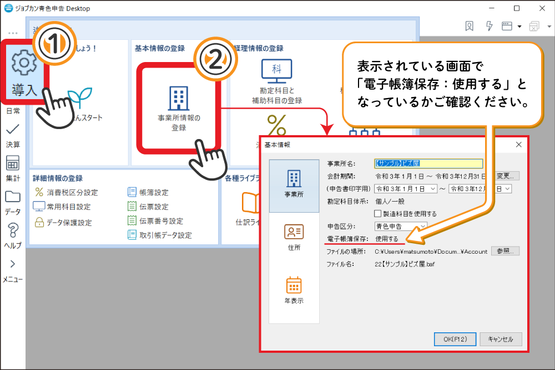The height and width of the screenshot is (370, 555).
Task: Open 集計 calculator section in sidebar
Action: click(x=13, y=168)
